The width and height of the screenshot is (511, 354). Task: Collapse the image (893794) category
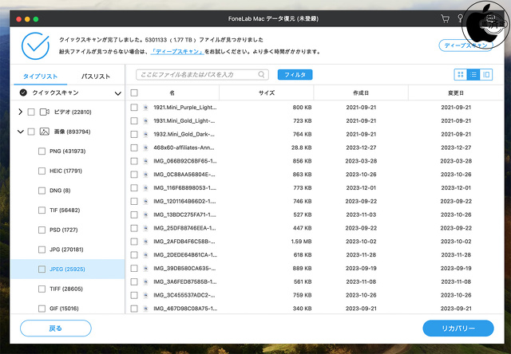pyautogui.click(x=20, y=132)
